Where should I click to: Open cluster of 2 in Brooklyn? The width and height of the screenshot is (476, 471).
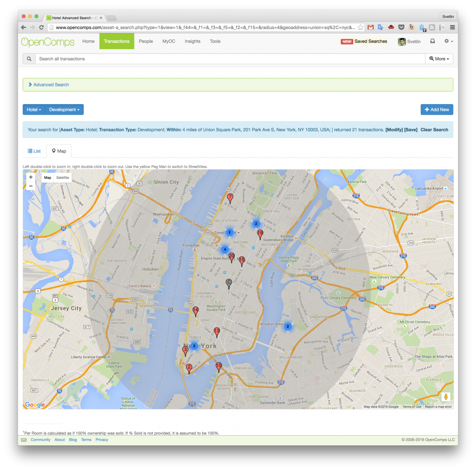[x=288, y=327]
